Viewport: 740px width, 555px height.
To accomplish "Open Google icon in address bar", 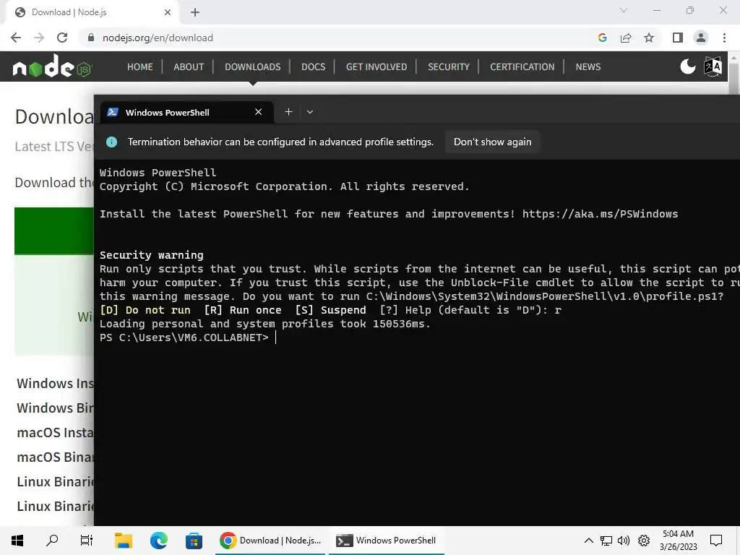I will (602, 38).
